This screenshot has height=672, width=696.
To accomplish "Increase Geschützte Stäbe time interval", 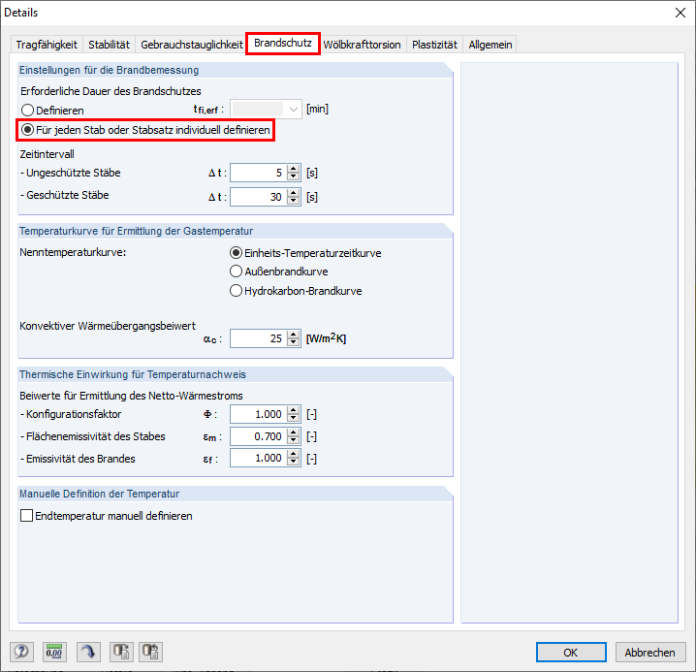I will click(x=293, y=193).
